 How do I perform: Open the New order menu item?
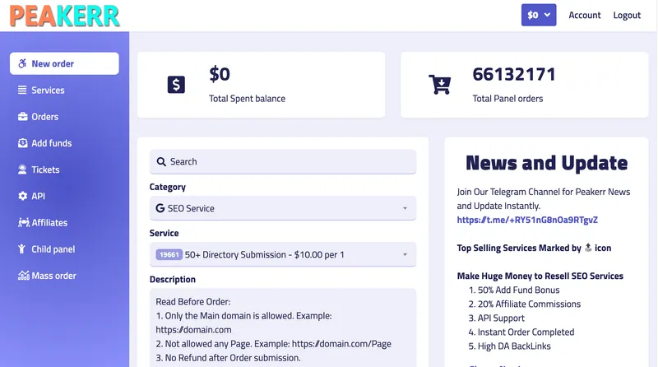click(64, 63)
